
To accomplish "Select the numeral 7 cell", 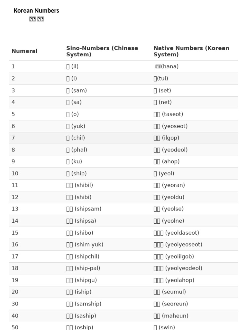I will [x=13, y=138].
